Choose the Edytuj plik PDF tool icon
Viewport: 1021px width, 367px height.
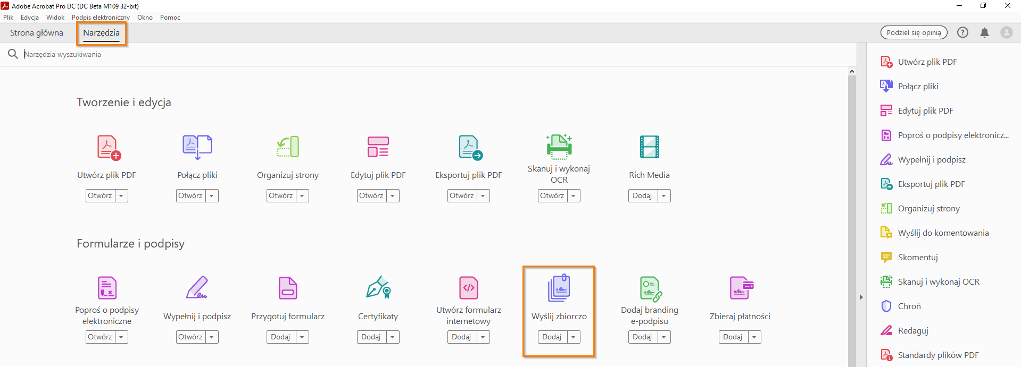[378, 147]
